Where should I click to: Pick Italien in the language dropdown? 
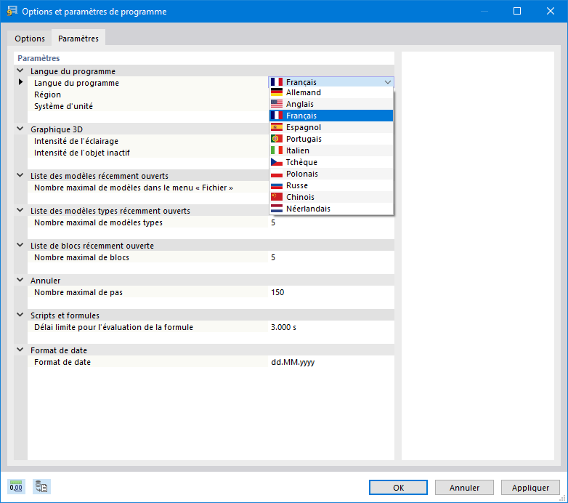(x=331, y=150)
